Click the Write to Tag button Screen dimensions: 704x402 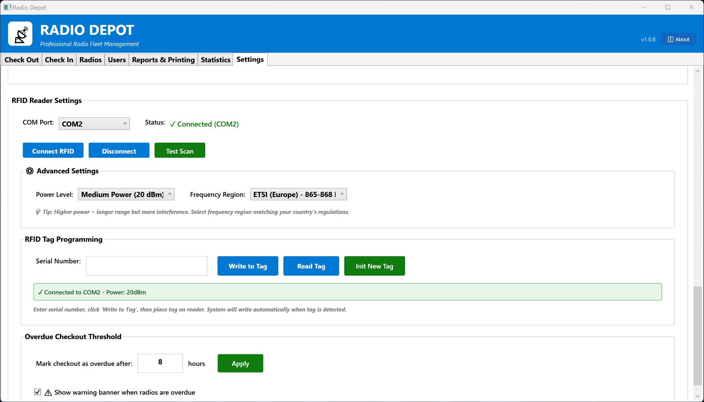pos(248,266)
